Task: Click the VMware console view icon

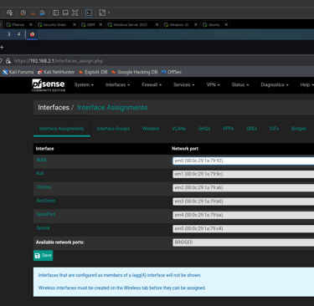Action: tap(89, 13)
